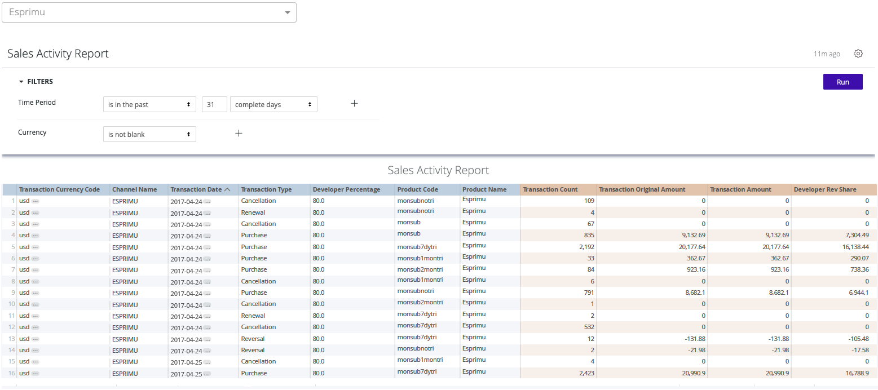This screenshot has height=390, width=878.
Task: Click ellipsis badge next to date in row 4
Action: 207,236
